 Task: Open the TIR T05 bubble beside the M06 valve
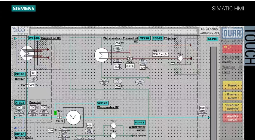coord(142,62)
